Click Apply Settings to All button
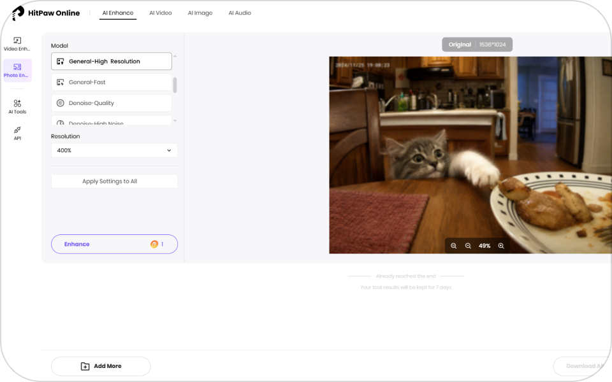Image resolution: width=612 pixels, height=382 pixels. click(x=114, y=181)
